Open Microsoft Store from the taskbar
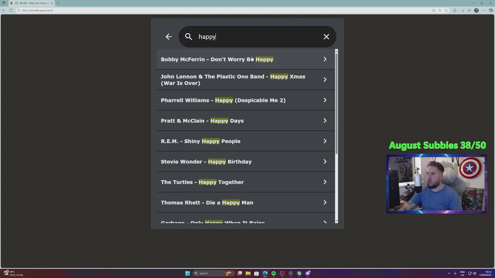 [256, 273]
